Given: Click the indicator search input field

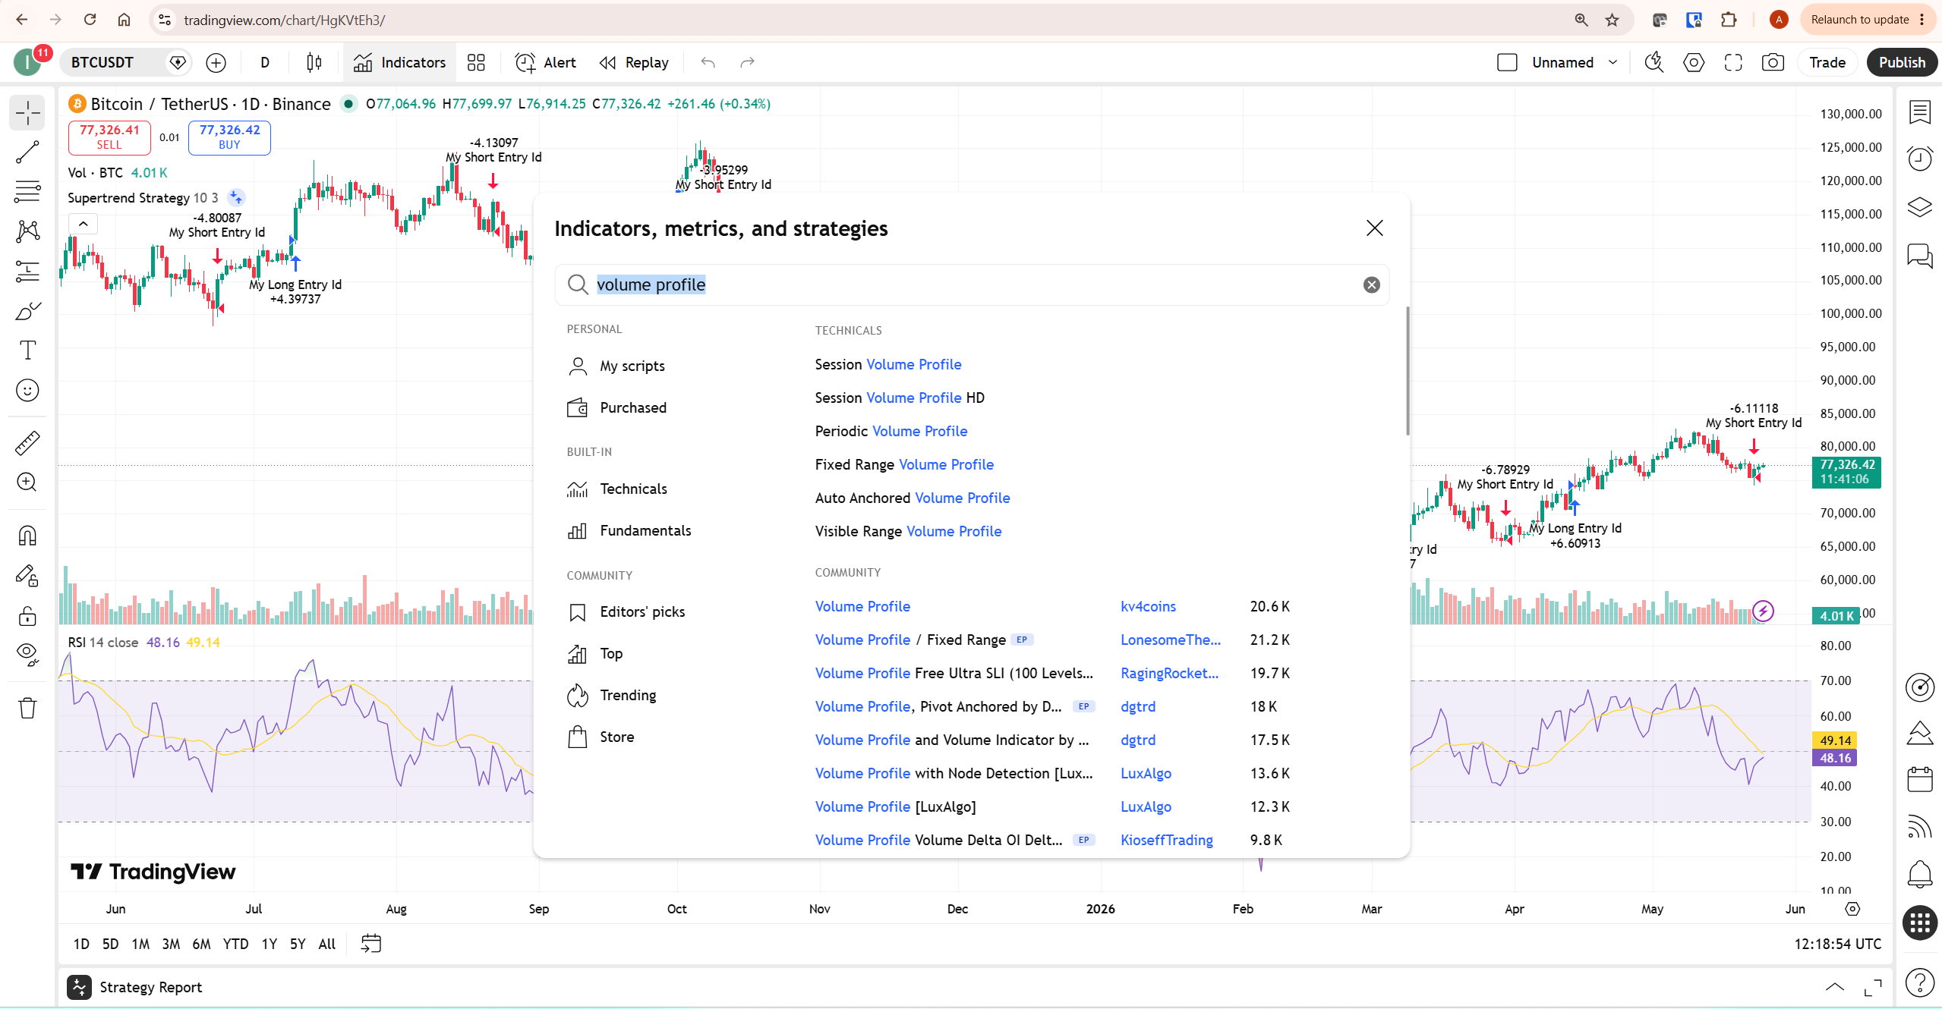Looking at the screenshot, I should coord(972,285).
